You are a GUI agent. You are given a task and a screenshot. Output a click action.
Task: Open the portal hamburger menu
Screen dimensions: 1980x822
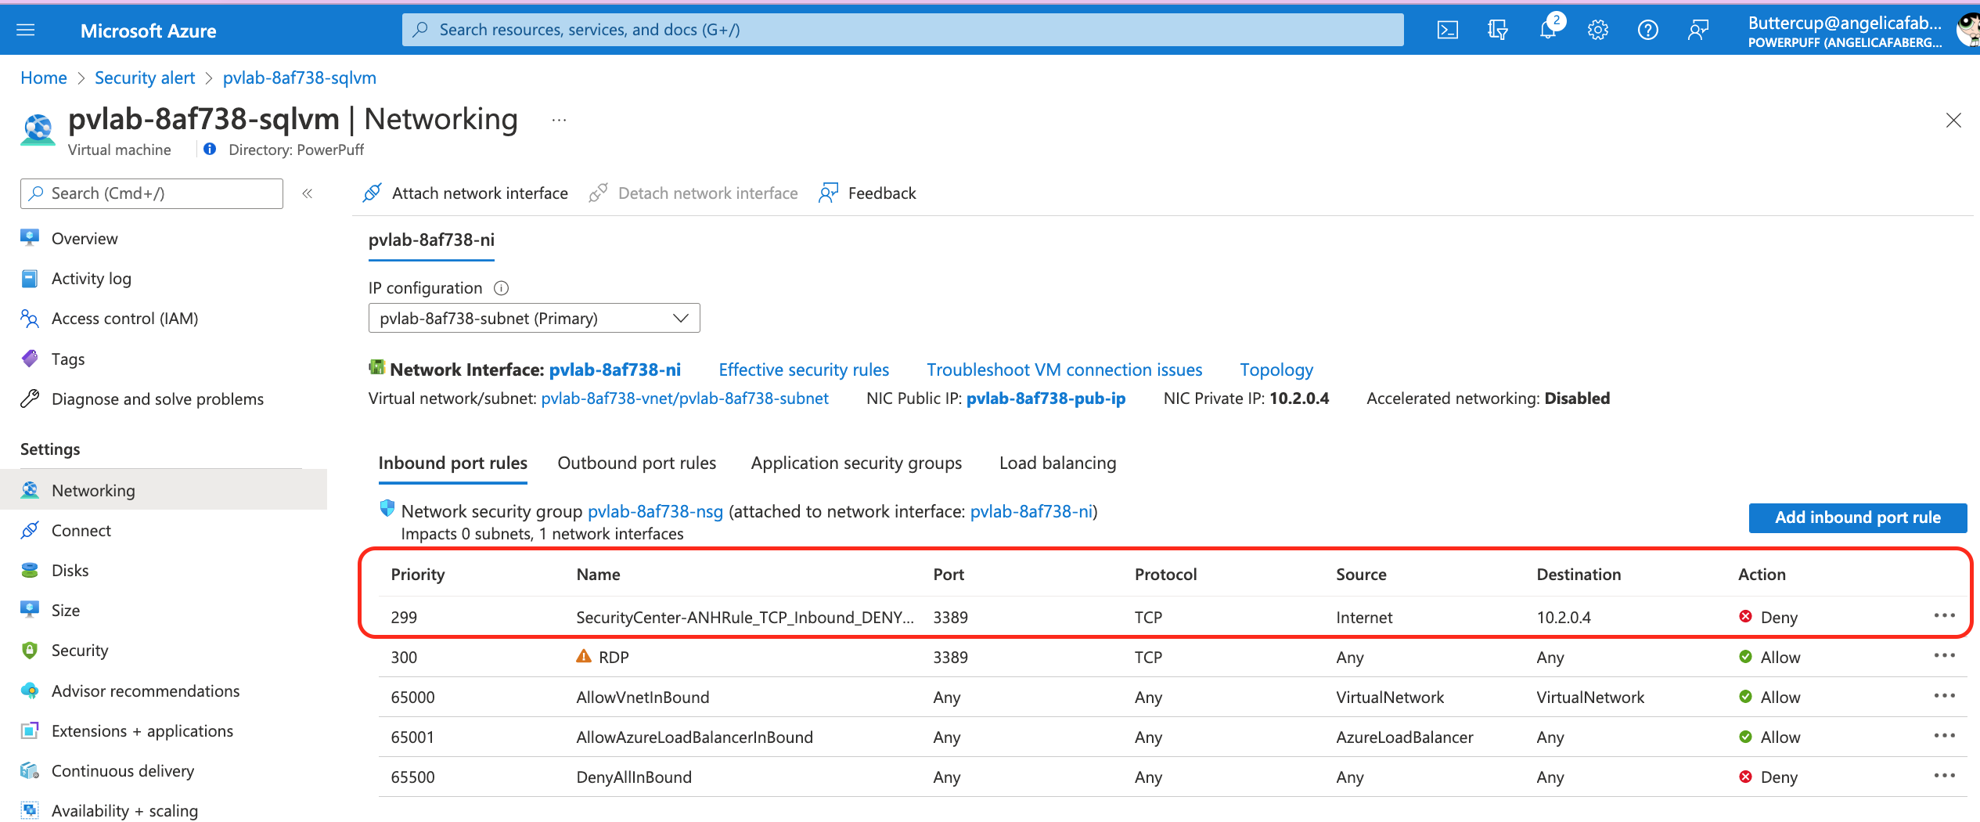[26, 30]
